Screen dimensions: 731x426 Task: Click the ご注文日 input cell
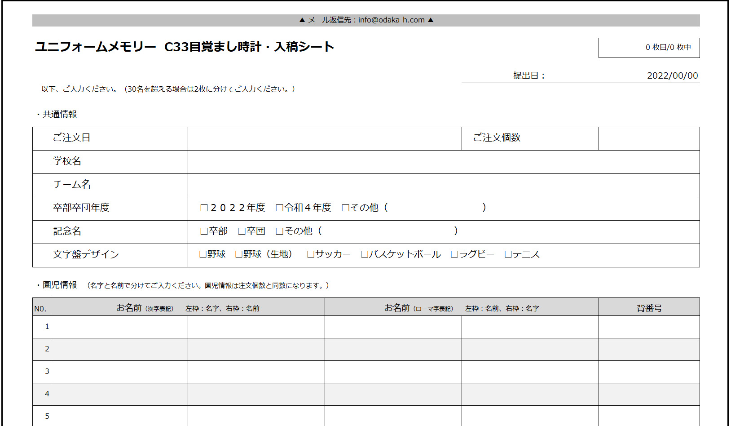[325, 138]
